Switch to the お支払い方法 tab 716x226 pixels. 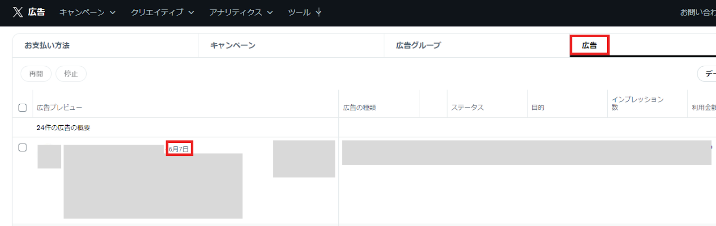47,45
